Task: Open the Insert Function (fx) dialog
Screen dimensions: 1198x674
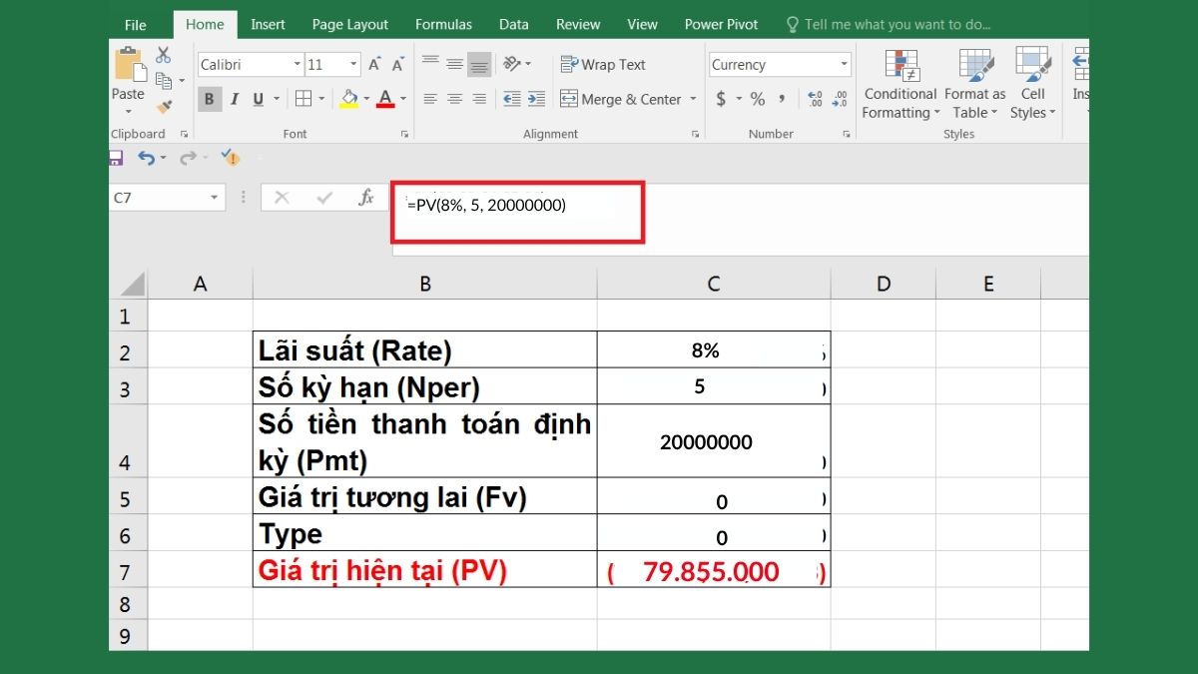Action: point(366,197)
